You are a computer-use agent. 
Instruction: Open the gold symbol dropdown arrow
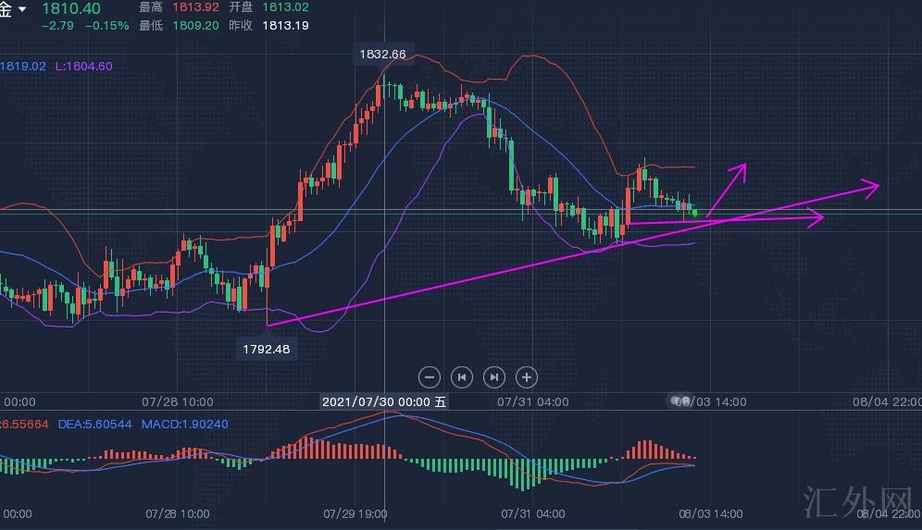pyautogui.click(x=22, y=8)
